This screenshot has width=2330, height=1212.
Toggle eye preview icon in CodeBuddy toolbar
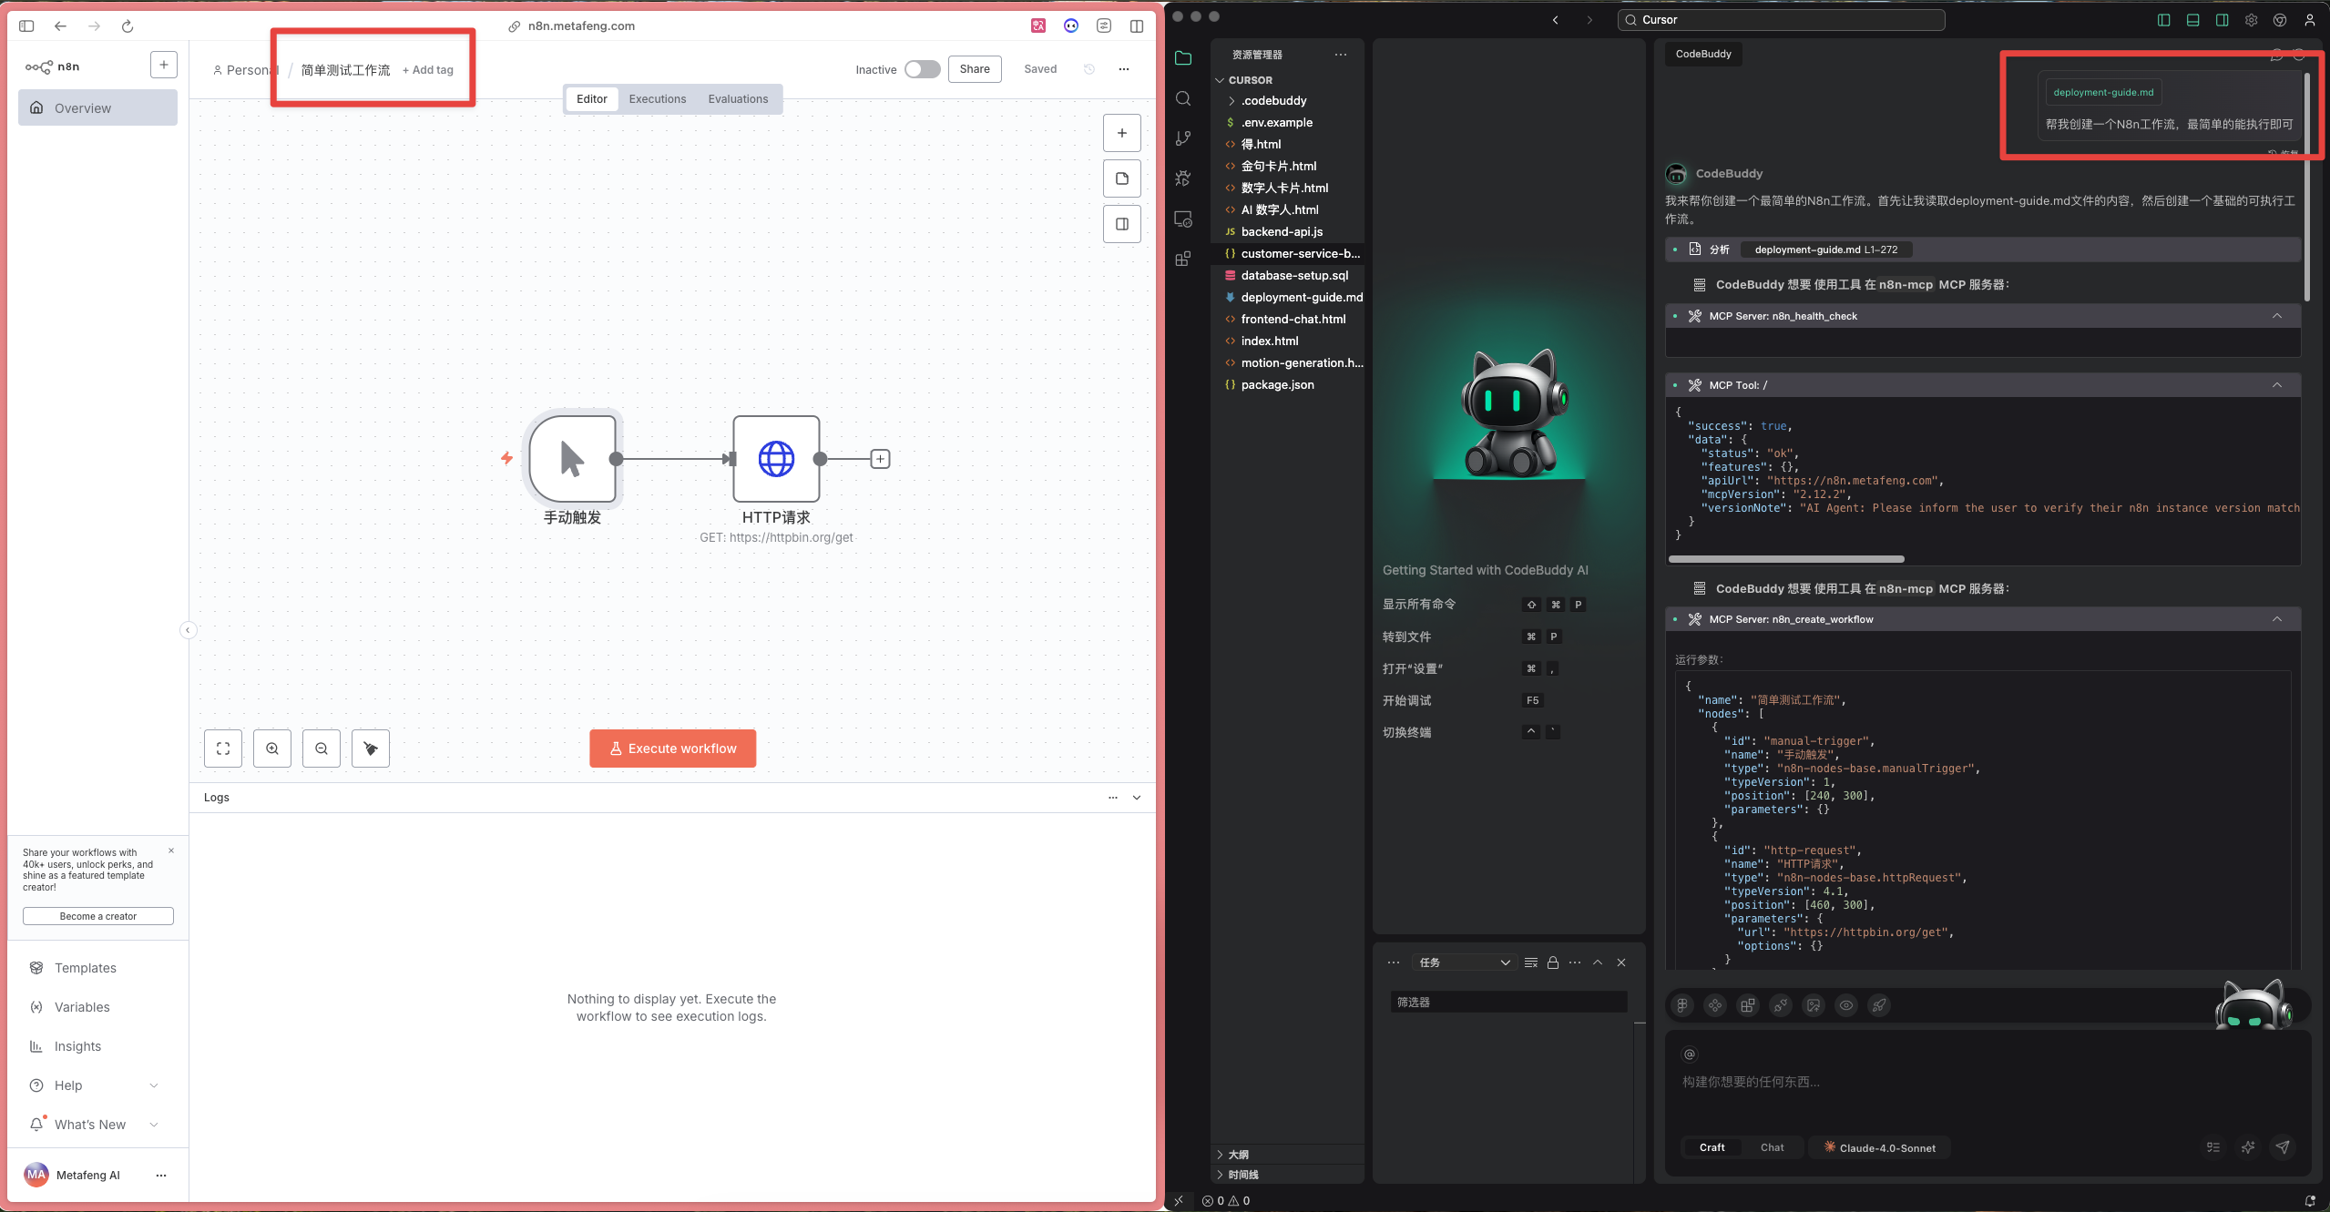point(1846,1005)
